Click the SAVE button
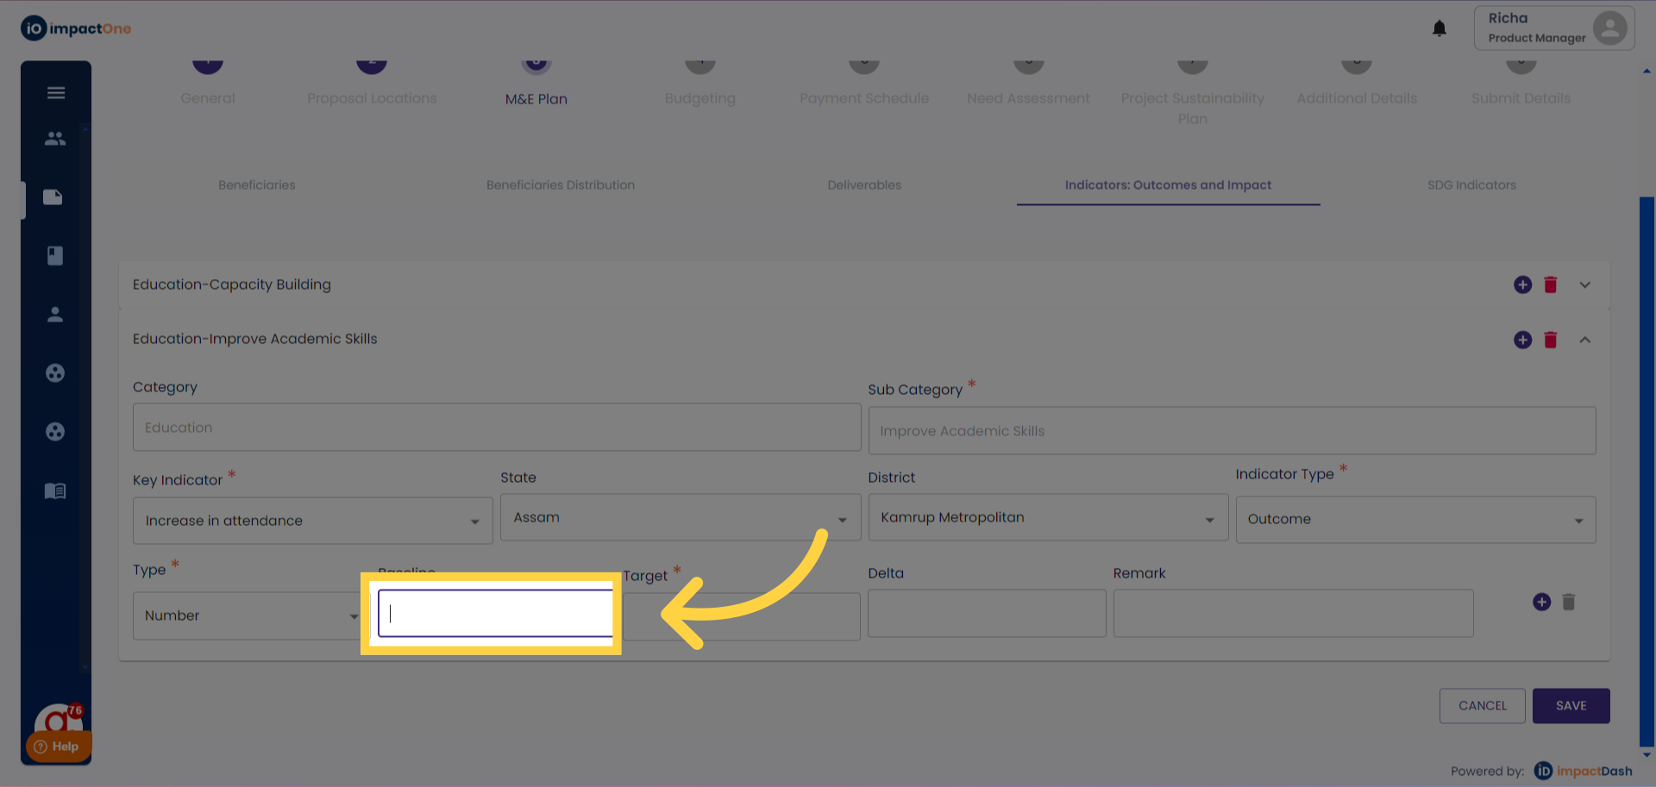The height and width of the screenshot is (787, 1656). click(1571, 705)
